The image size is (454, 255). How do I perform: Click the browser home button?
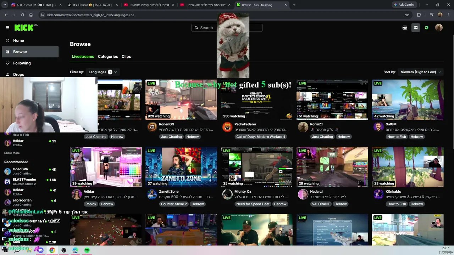tap(31, 15)
